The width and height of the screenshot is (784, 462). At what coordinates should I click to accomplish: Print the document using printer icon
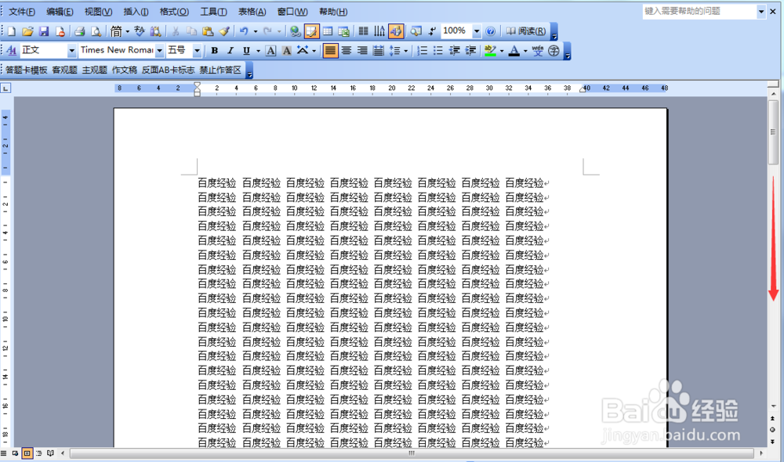[x=79, y=31]
